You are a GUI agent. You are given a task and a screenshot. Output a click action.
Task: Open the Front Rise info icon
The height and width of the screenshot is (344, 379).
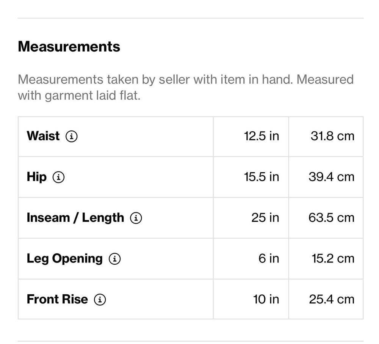coord(100,300)
